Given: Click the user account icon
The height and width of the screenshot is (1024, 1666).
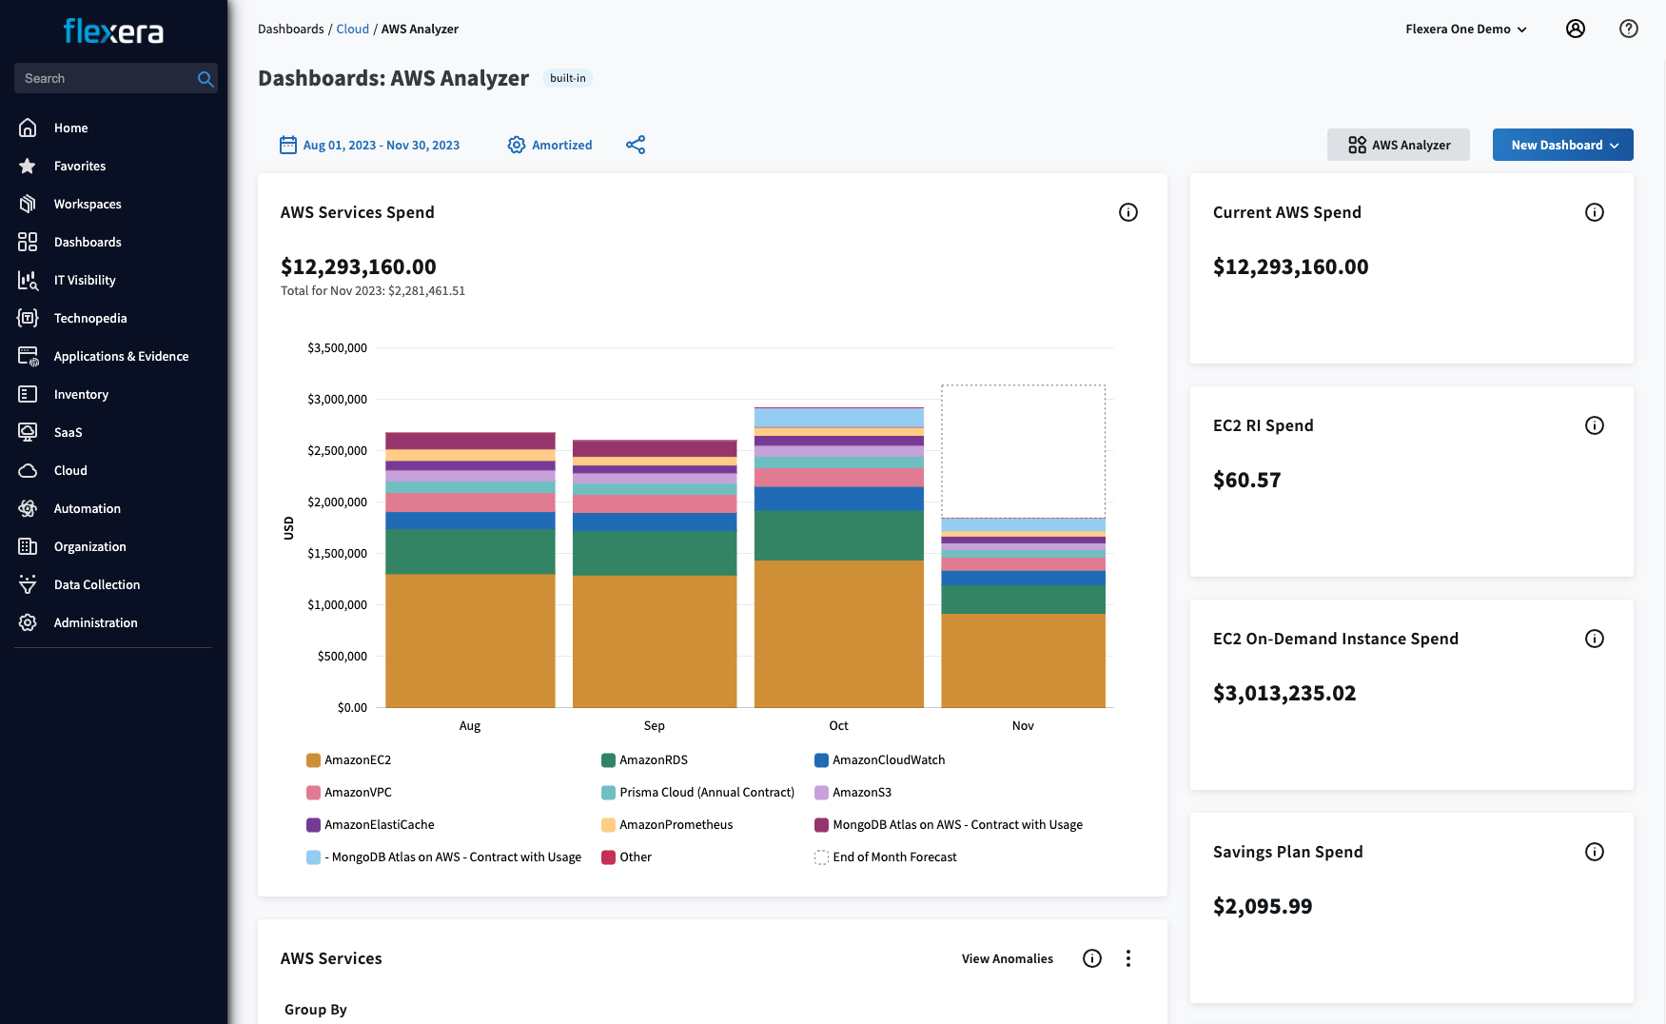Looking at the screenshot, I should click(1576, 29).
